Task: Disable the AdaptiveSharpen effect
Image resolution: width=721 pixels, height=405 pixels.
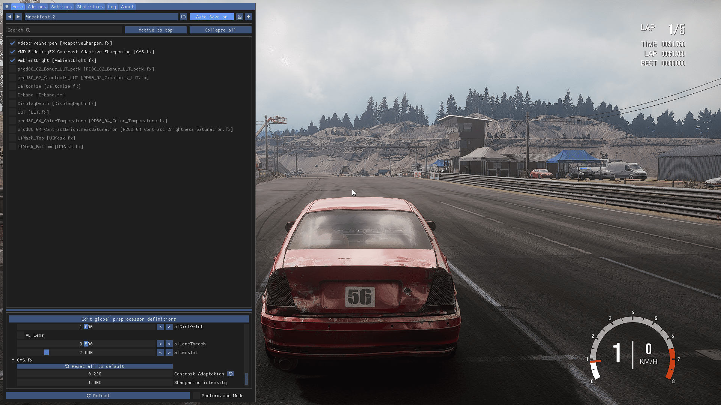Action: (12, 43)
